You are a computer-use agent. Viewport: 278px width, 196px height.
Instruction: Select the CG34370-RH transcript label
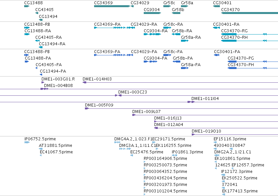[234, 37]
